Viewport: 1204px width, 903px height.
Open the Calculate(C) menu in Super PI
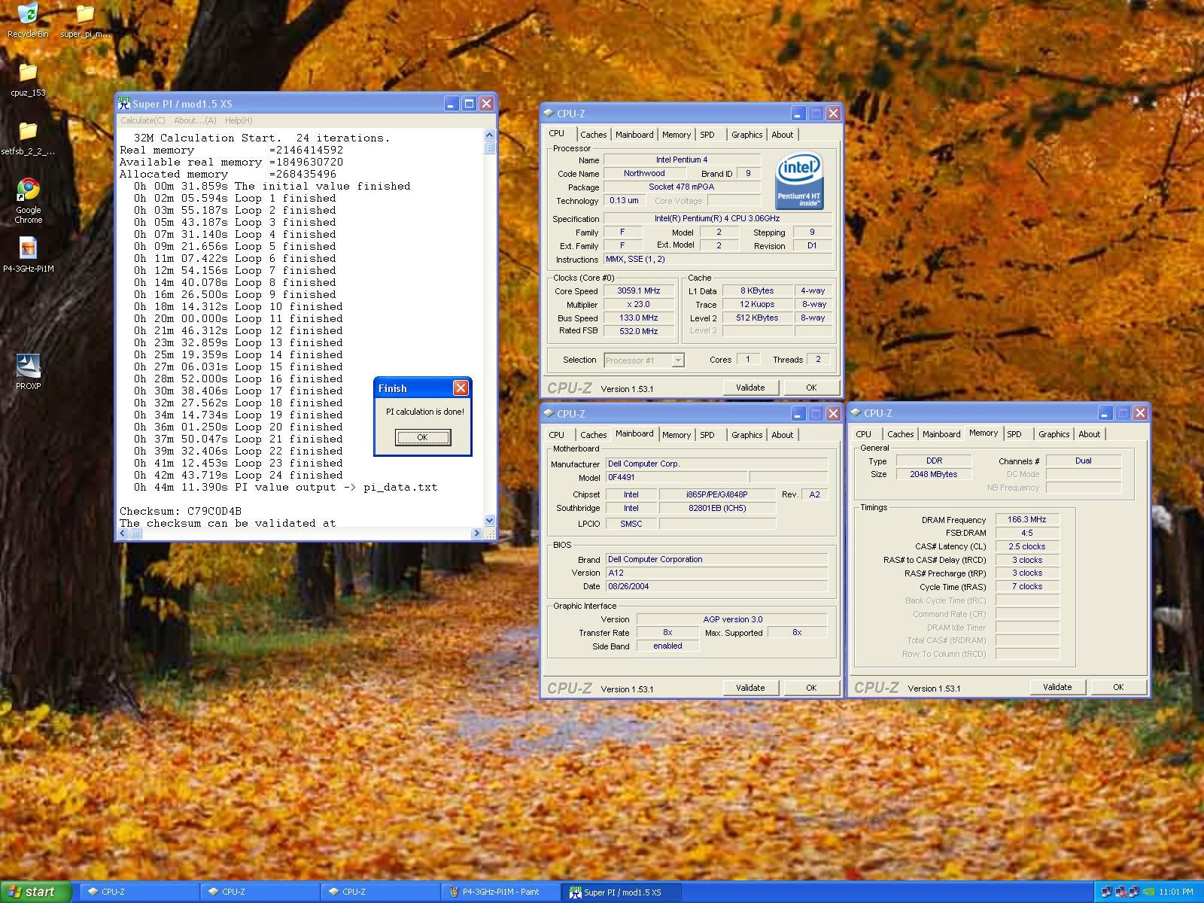tap(142, 120)
